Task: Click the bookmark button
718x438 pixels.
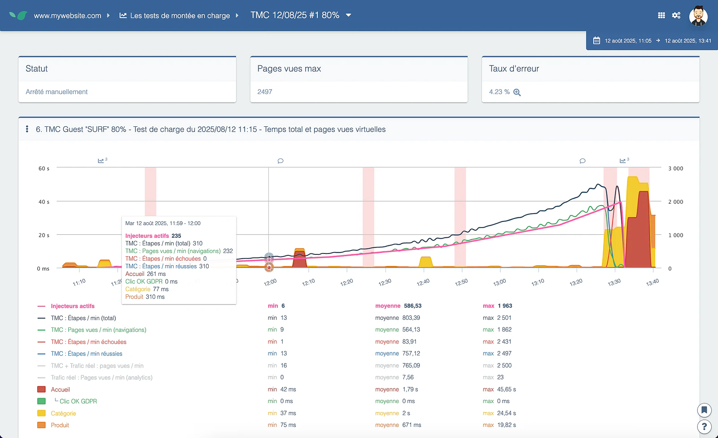Action: [704, 410]
